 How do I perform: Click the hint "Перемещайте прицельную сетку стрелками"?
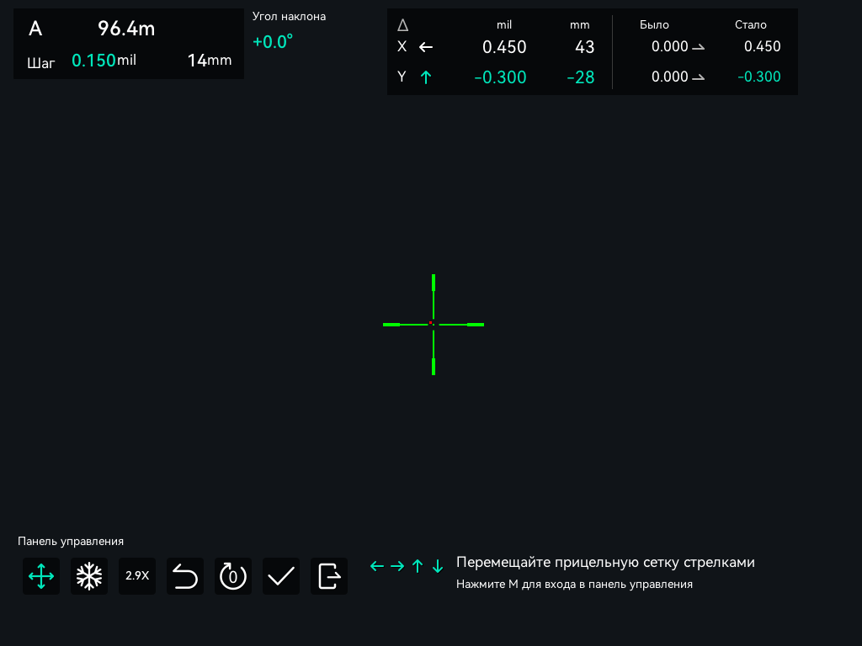coord(605,563)
